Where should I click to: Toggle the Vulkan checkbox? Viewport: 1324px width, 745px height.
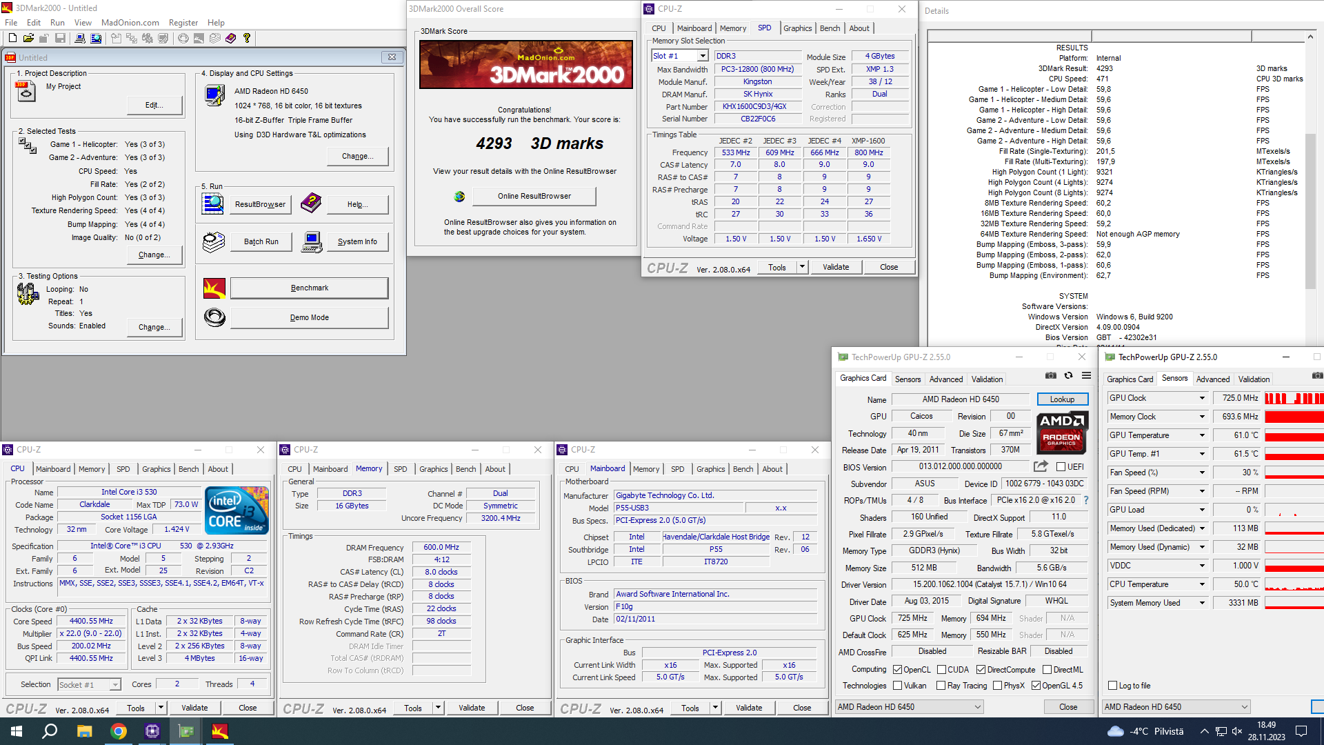pos(897,686)
